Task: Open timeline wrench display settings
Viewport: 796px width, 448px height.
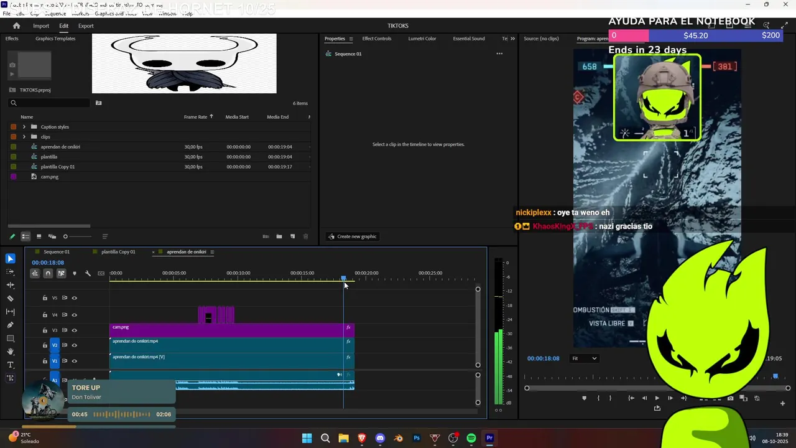Action: tap(88, 273)
